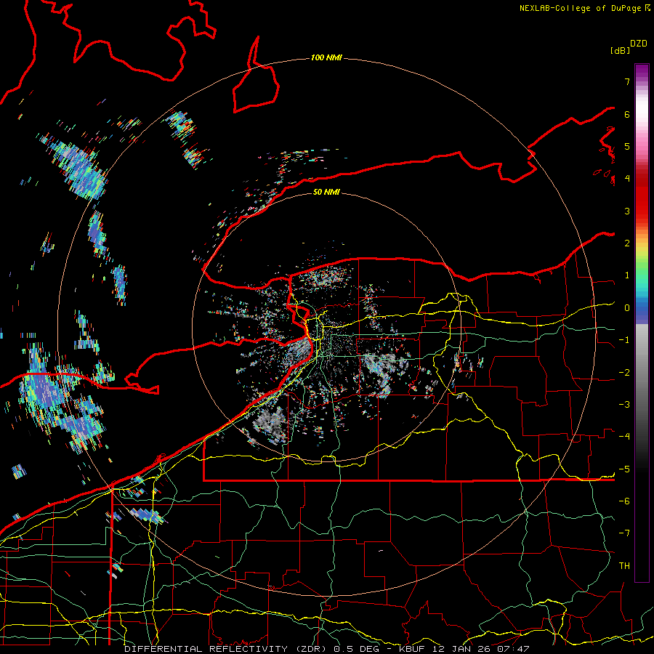Image resolution: width=654 pixels, height=654 pixels.
Task: Click the 07:47 timestamp
Action: point(514,649)
